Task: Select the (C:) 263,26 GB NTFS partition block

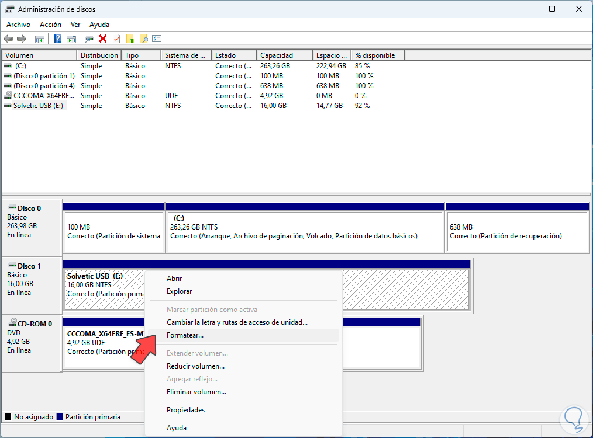Action: [x=305, y=228]
